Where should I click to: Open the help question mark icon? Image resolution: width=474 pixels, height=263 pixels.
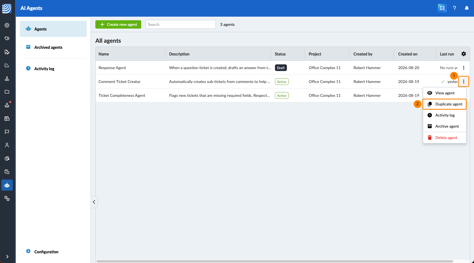(455, 8)
